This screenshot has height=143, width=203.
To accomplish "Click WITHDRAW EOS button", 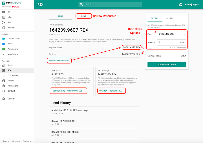I will (75, 91).
